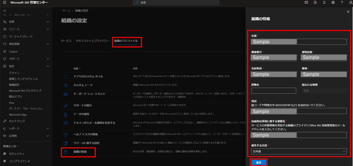The height and width of the screenshot is (166, 353).
Task: Close the 組織の情報 panel
Action: (348, 12)
